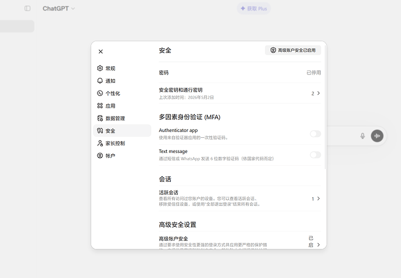Open the ChatGPT model dropdown
The width and height of the screenshot is (401, 278).
59,9
